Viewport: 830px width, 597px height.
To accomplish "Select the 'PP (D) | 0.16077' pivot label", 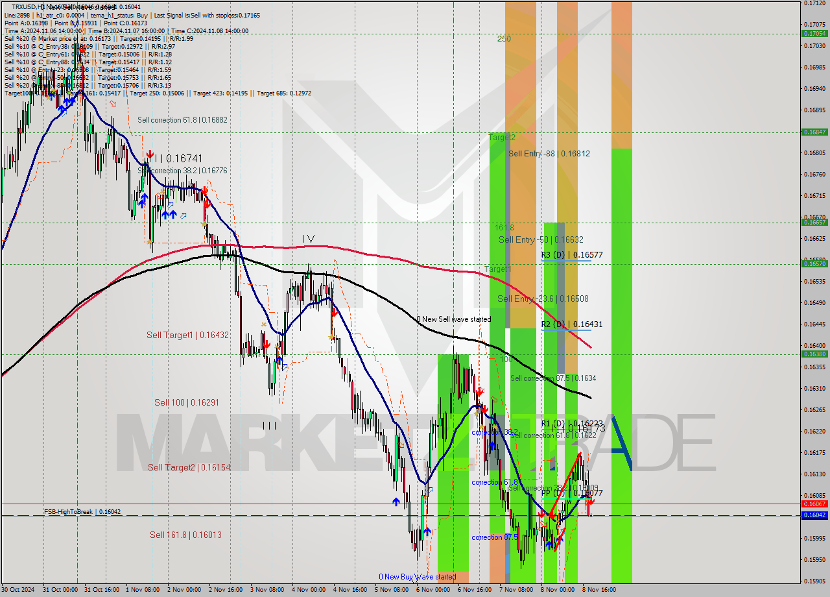I will (x=572, y=493).
